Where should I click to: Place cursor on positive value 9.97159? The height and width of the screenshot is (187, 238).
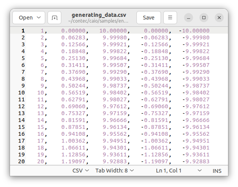tap(113, 113)
